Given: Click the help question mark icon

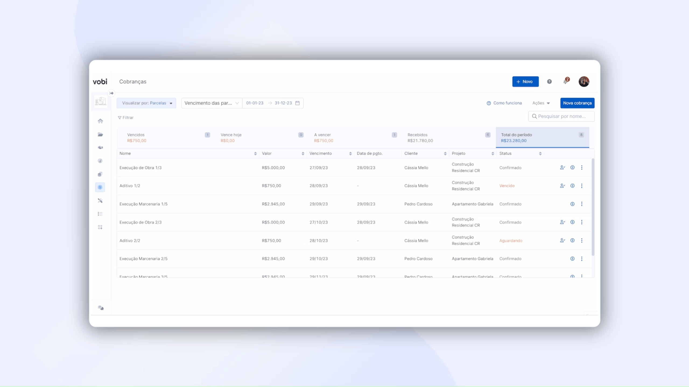Looking at the screenshot, I should (549, 81).
